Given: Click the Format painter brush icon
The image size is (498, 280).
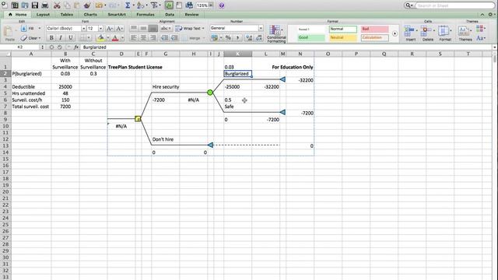Looking at the screenshot, I should point(87,5).
